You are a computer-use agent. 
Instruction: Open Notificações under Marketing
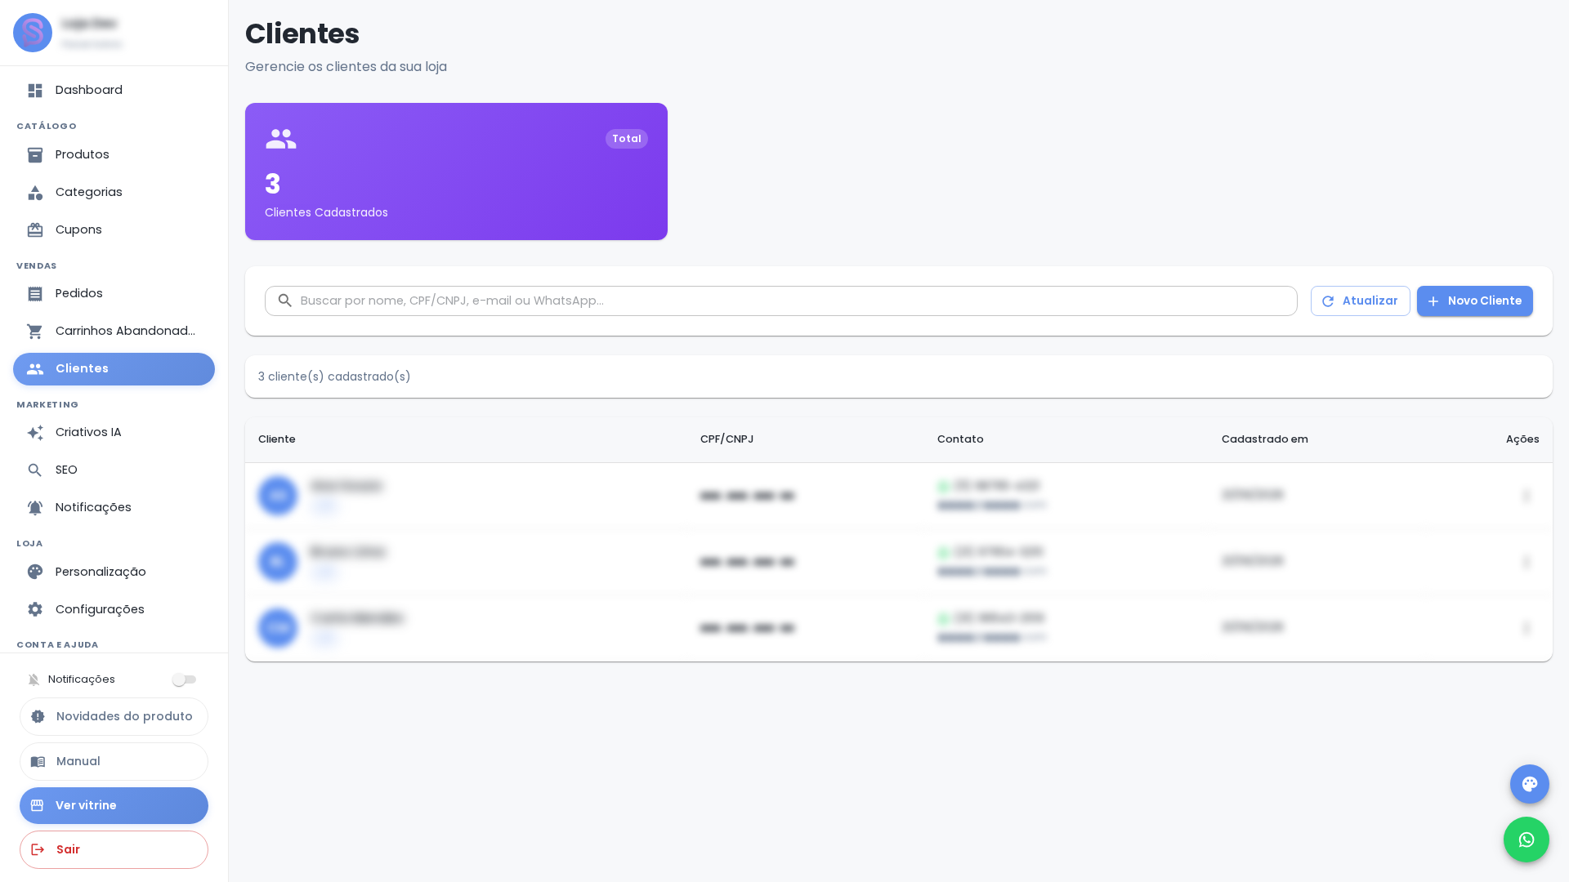click(114, 508)
